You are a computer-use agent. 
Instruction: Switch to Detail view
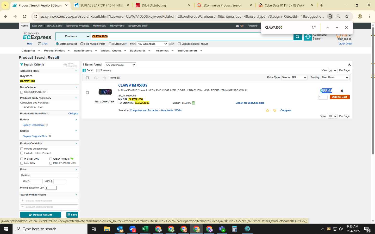pos(88,70)
